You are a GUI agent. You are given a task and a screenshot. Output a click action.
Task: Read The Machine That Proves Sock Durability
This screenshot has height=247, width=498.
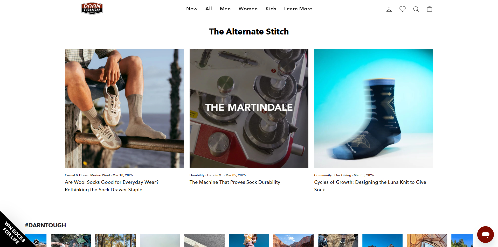pyautogui.click(x=235, y=182)
